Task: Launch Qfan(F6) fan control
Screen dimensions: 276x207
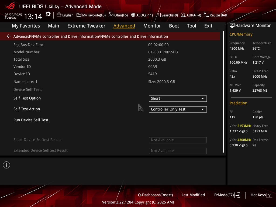Action: pyautogui.click(x=118, y=15)
